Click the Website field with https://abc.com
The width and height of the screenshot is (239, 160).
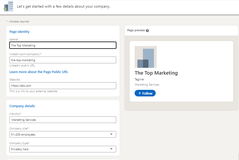[x=63, y=85]
